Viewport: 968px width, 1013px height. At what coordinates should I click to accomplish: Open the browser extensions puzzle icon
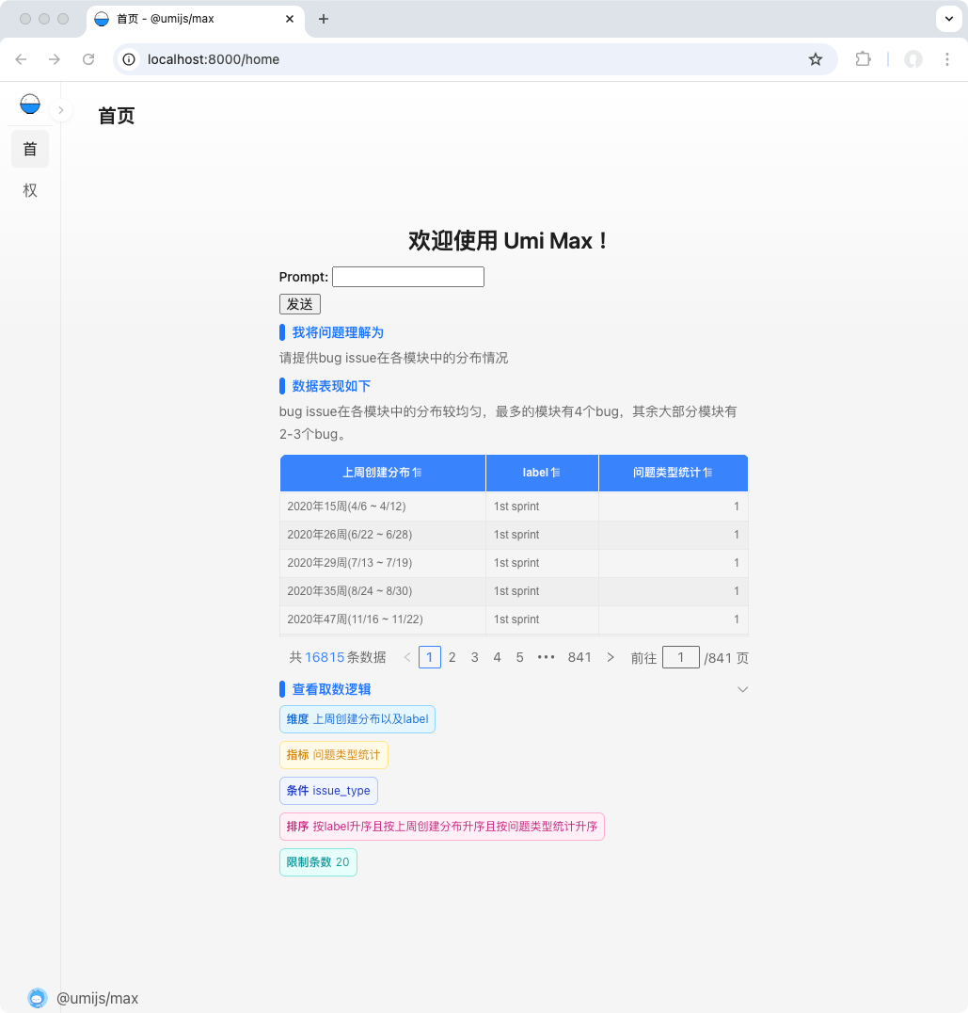[x=863, y=59]
